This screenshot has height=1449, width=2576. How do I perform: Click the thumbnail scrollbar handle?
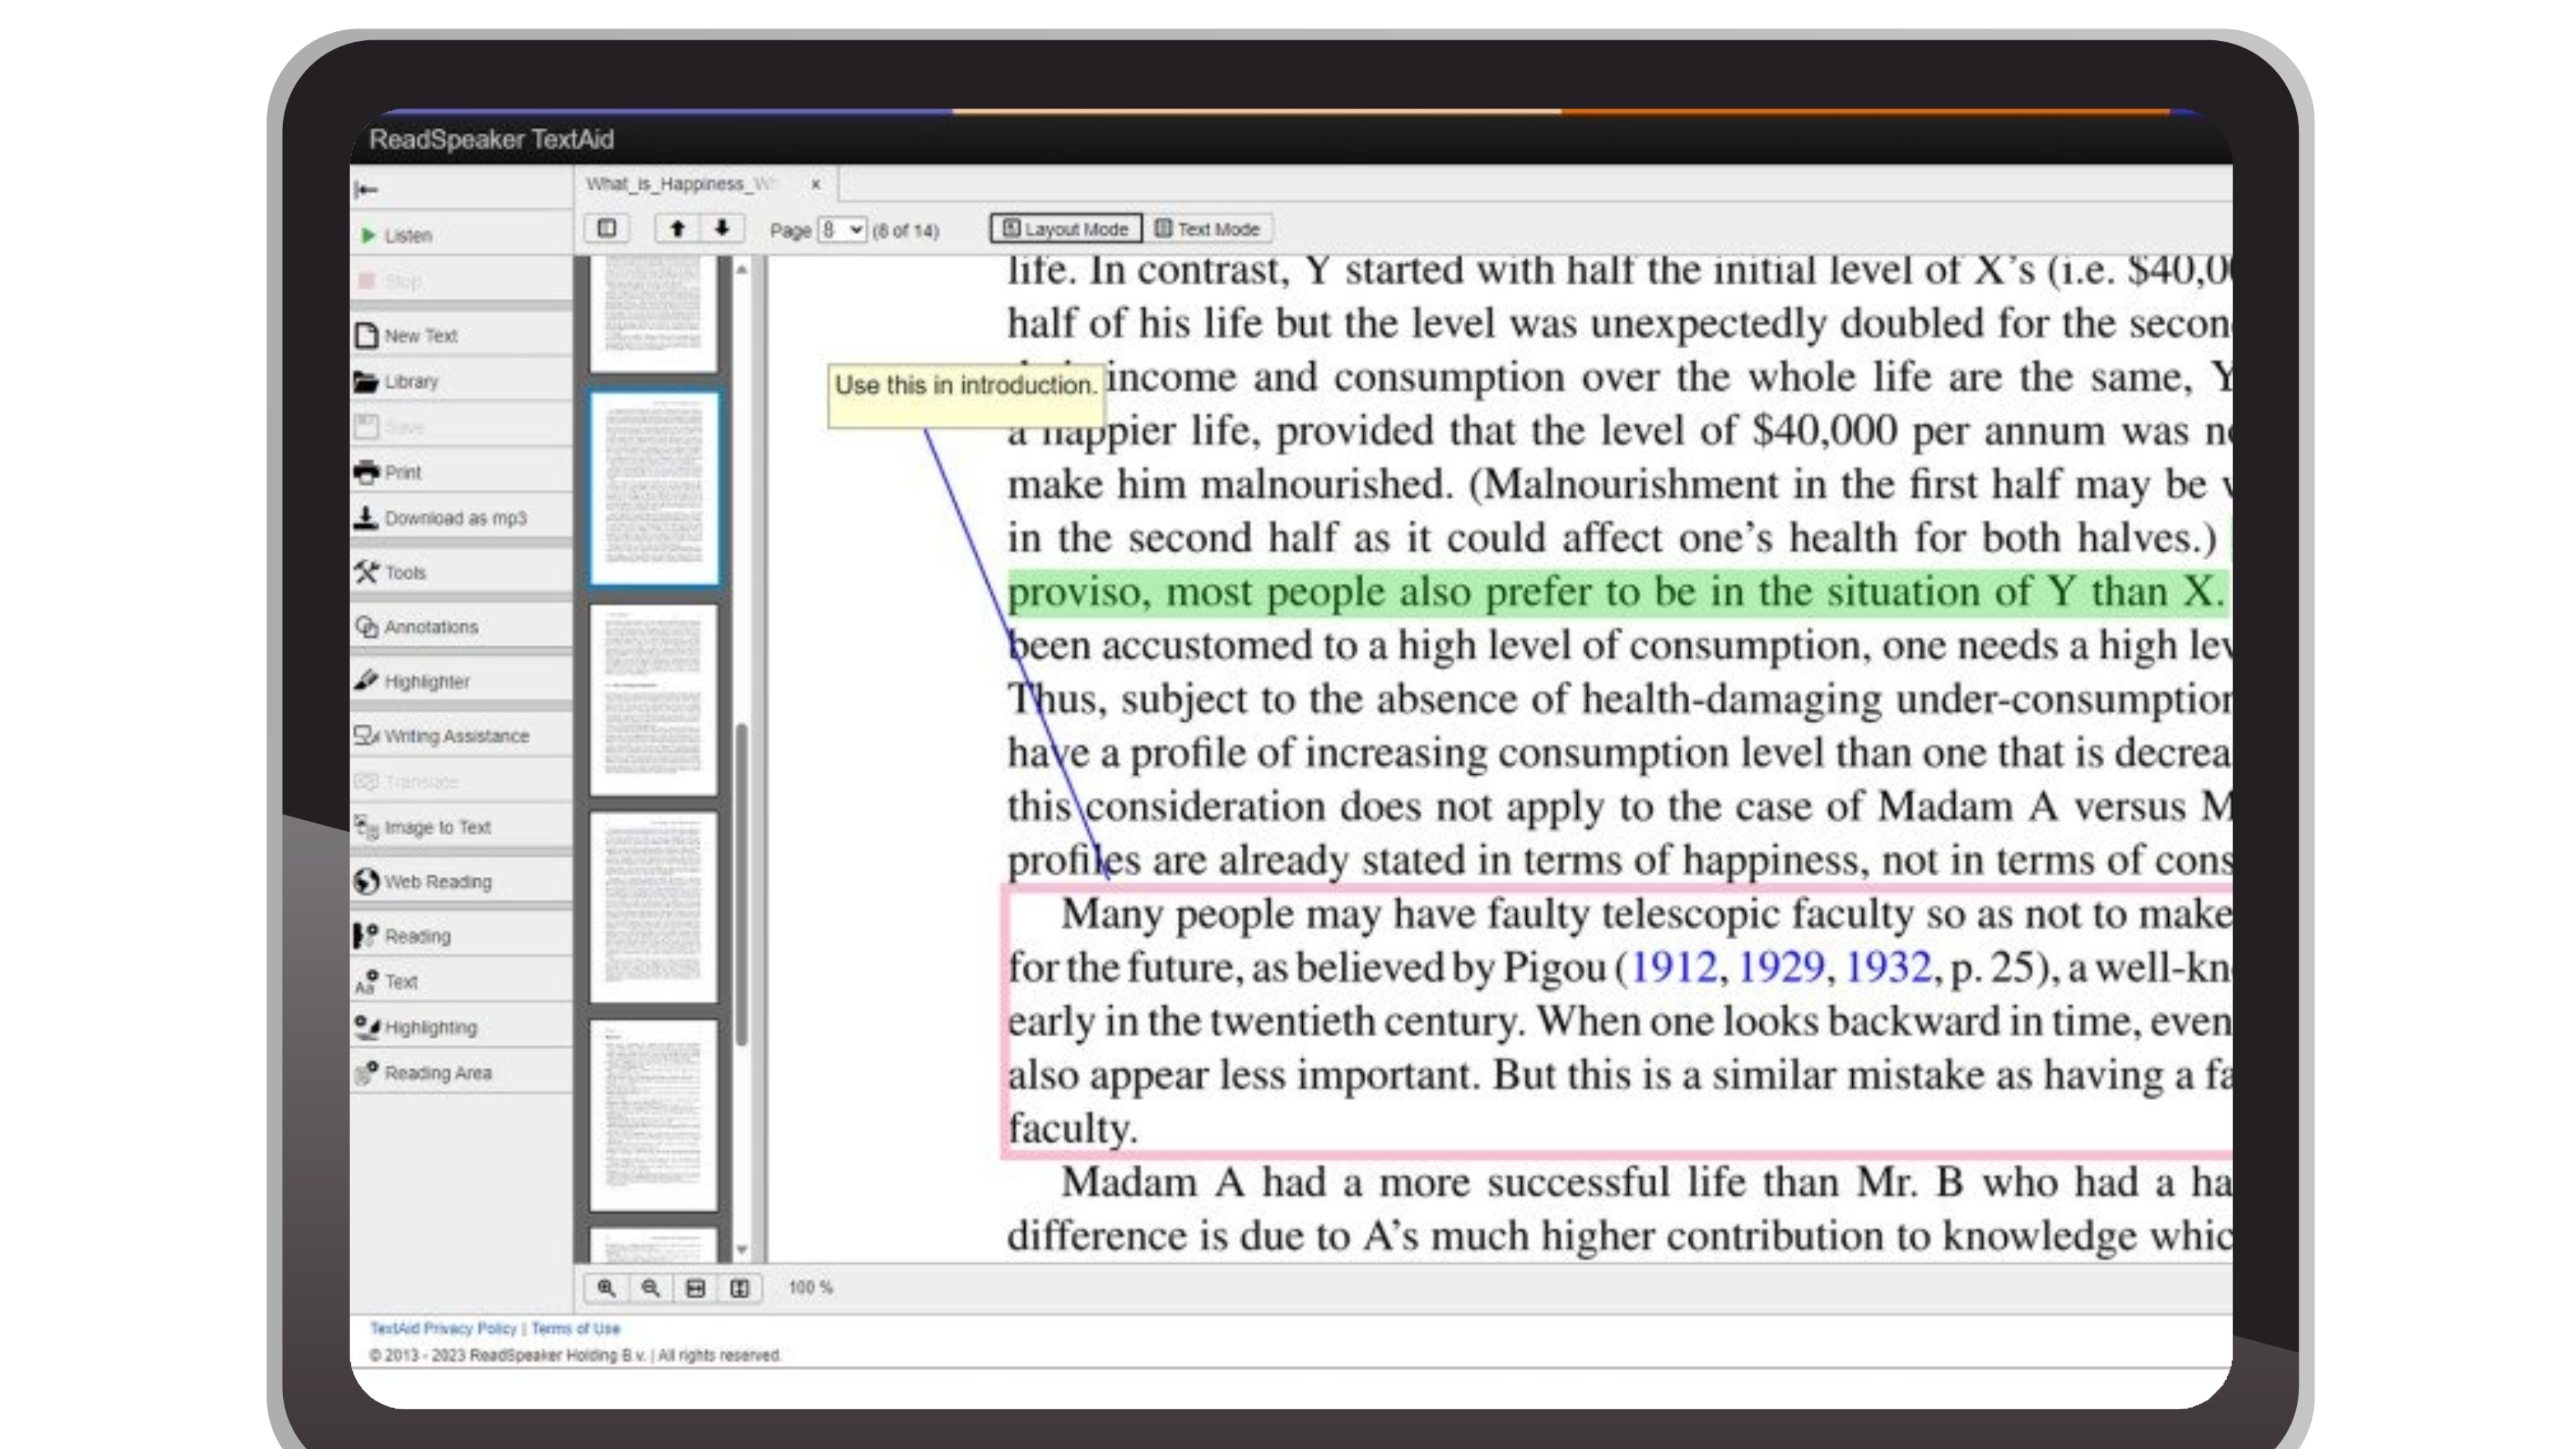742,885
